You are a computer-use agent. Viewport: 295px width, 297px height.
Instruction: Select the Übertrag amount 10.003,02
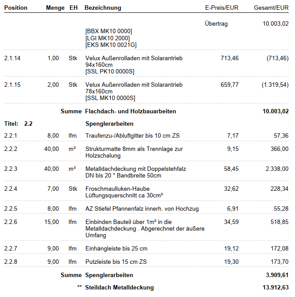(x=276, y=23)
